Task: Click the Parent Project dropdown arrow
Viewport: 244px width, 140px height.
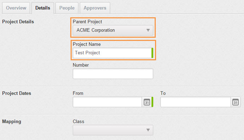Action: tap(148, 30)
